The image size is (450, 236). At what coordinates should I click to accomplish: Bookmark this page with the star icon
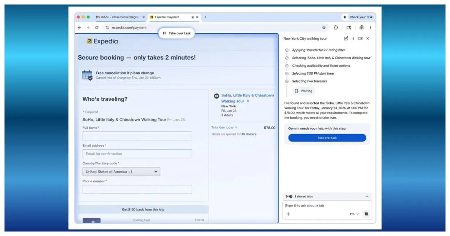click(324, 28)
